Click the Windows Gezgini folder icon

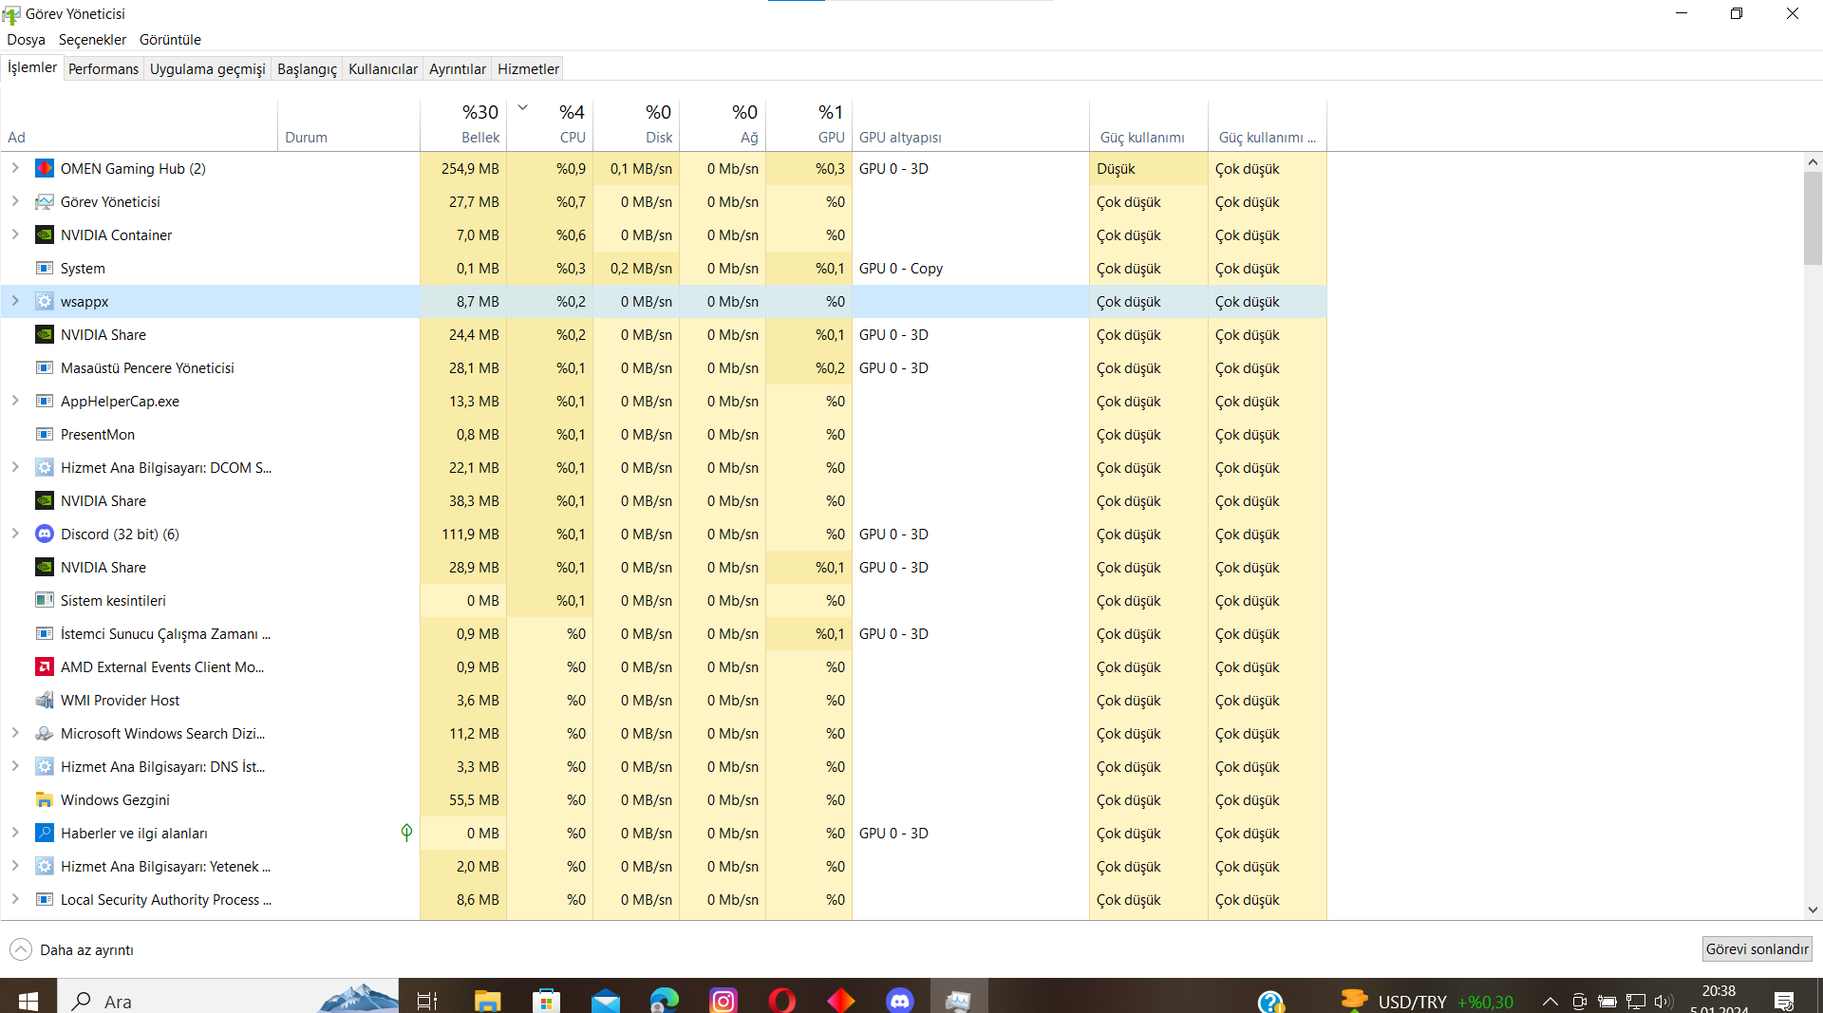[45, 800]
